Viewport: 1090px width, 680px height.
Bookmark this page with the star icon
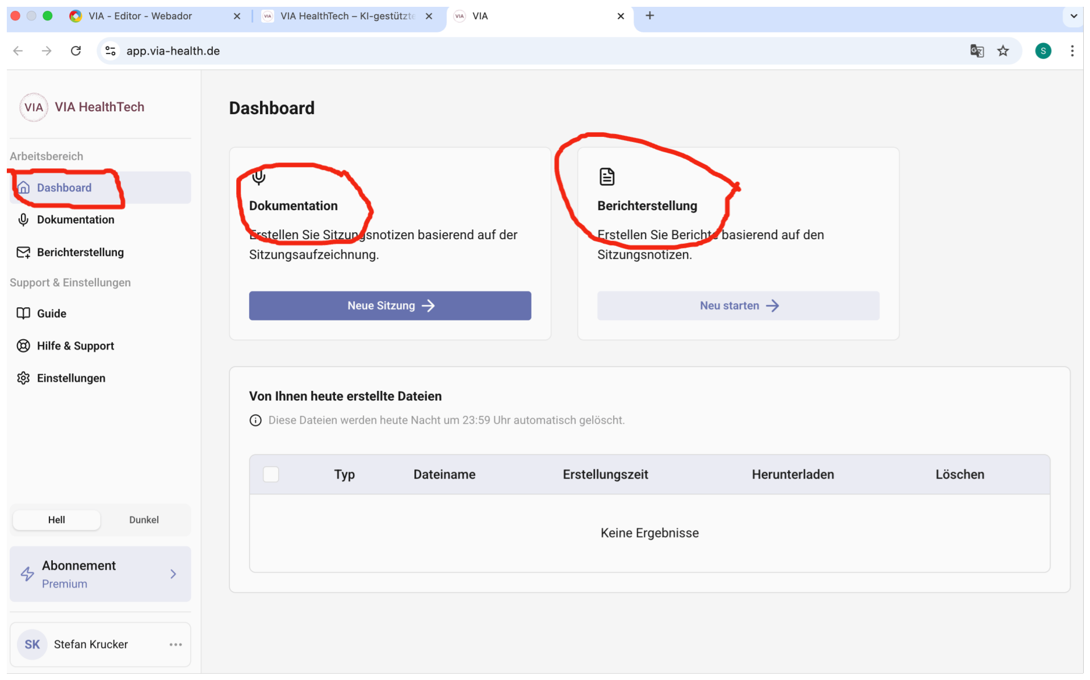click(x=1003, y=51)
